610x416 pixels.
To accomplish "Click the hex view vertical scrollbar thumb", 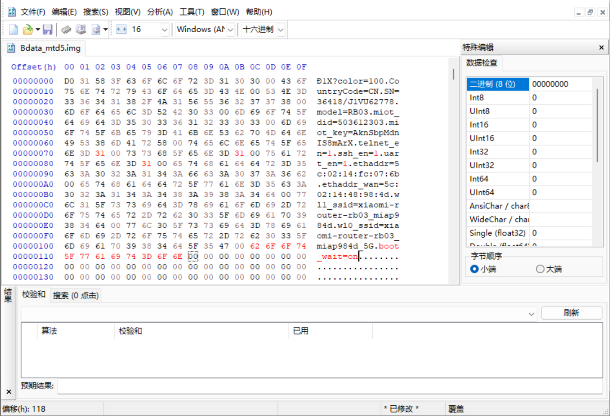I will tap(454, 74).
